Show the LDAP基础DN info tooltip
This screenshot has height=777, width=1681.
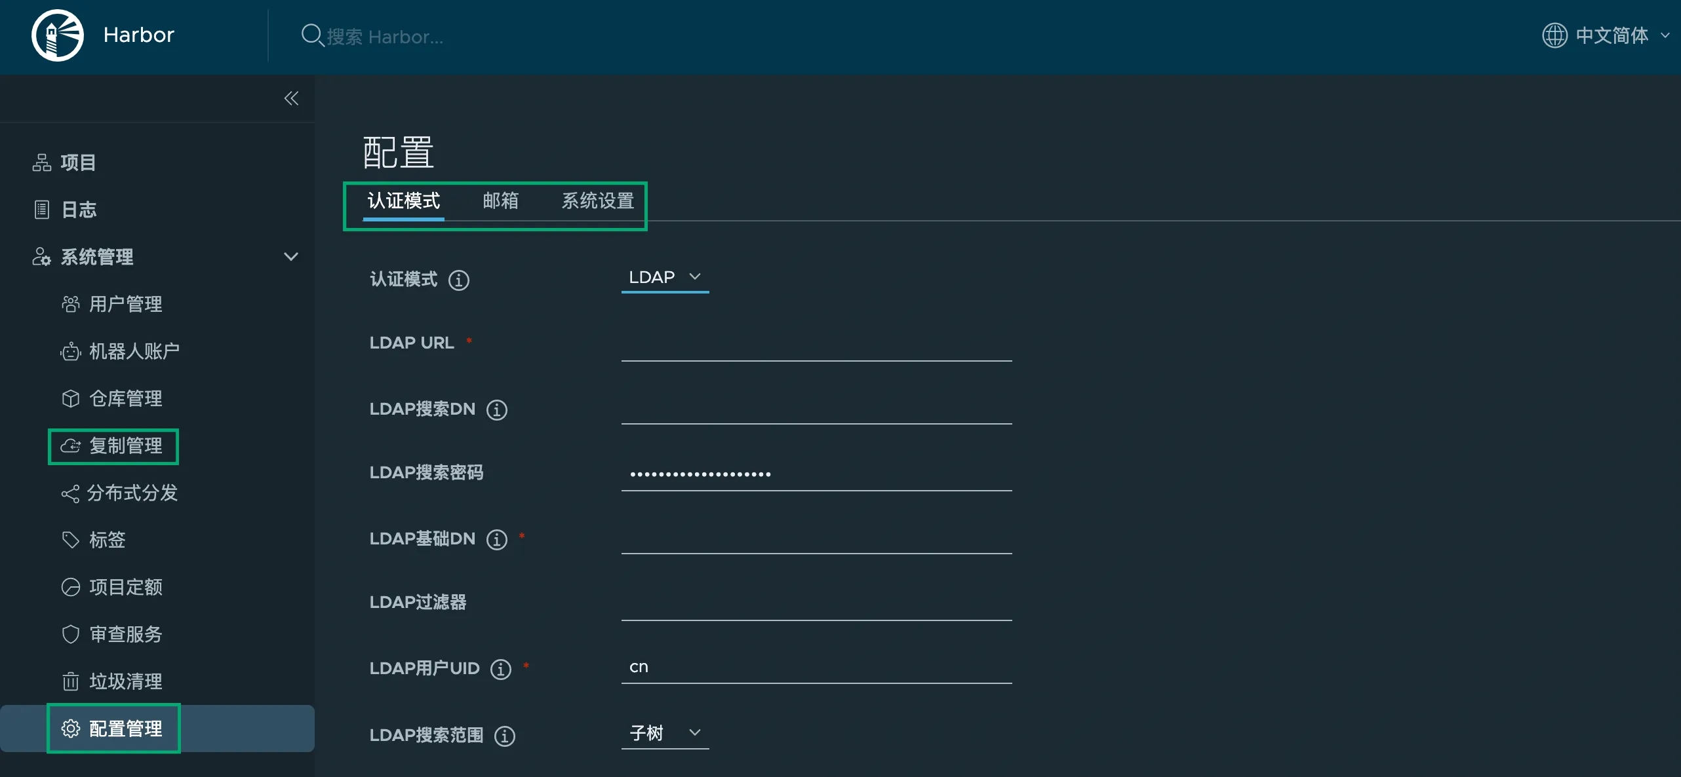point(497,539)
